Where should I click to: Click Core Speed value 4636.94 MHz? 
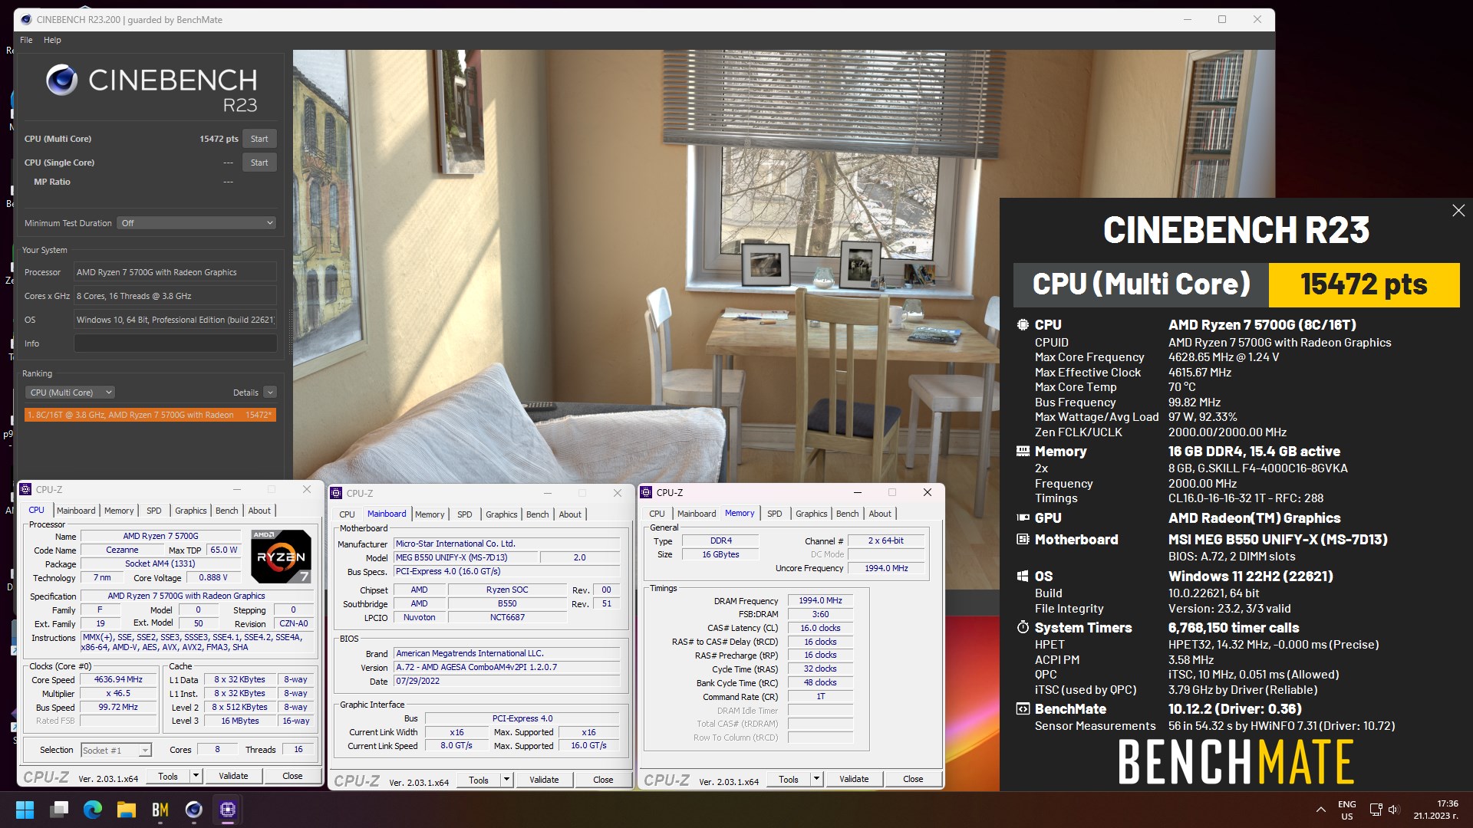pos(118,679)
